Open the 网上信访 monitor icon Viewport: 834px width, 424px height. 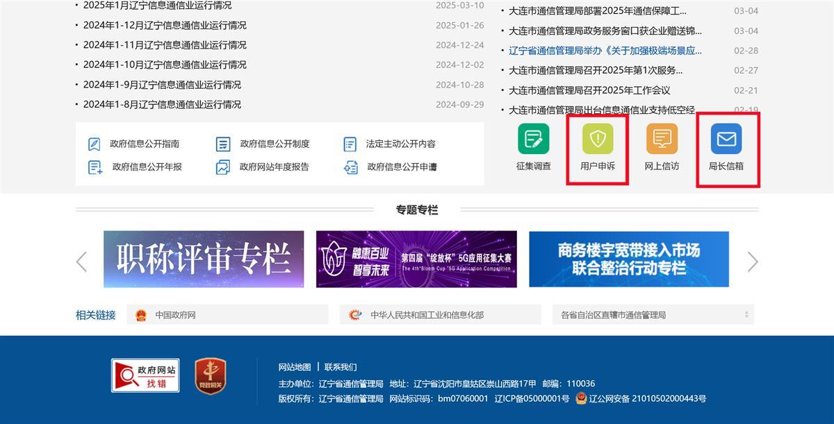coord(662,139)
